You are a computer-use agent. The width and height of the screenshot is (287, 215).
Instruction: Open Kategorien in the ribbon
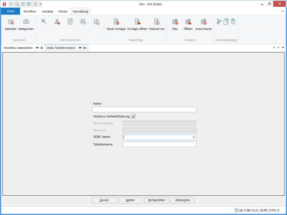(26, 24)
